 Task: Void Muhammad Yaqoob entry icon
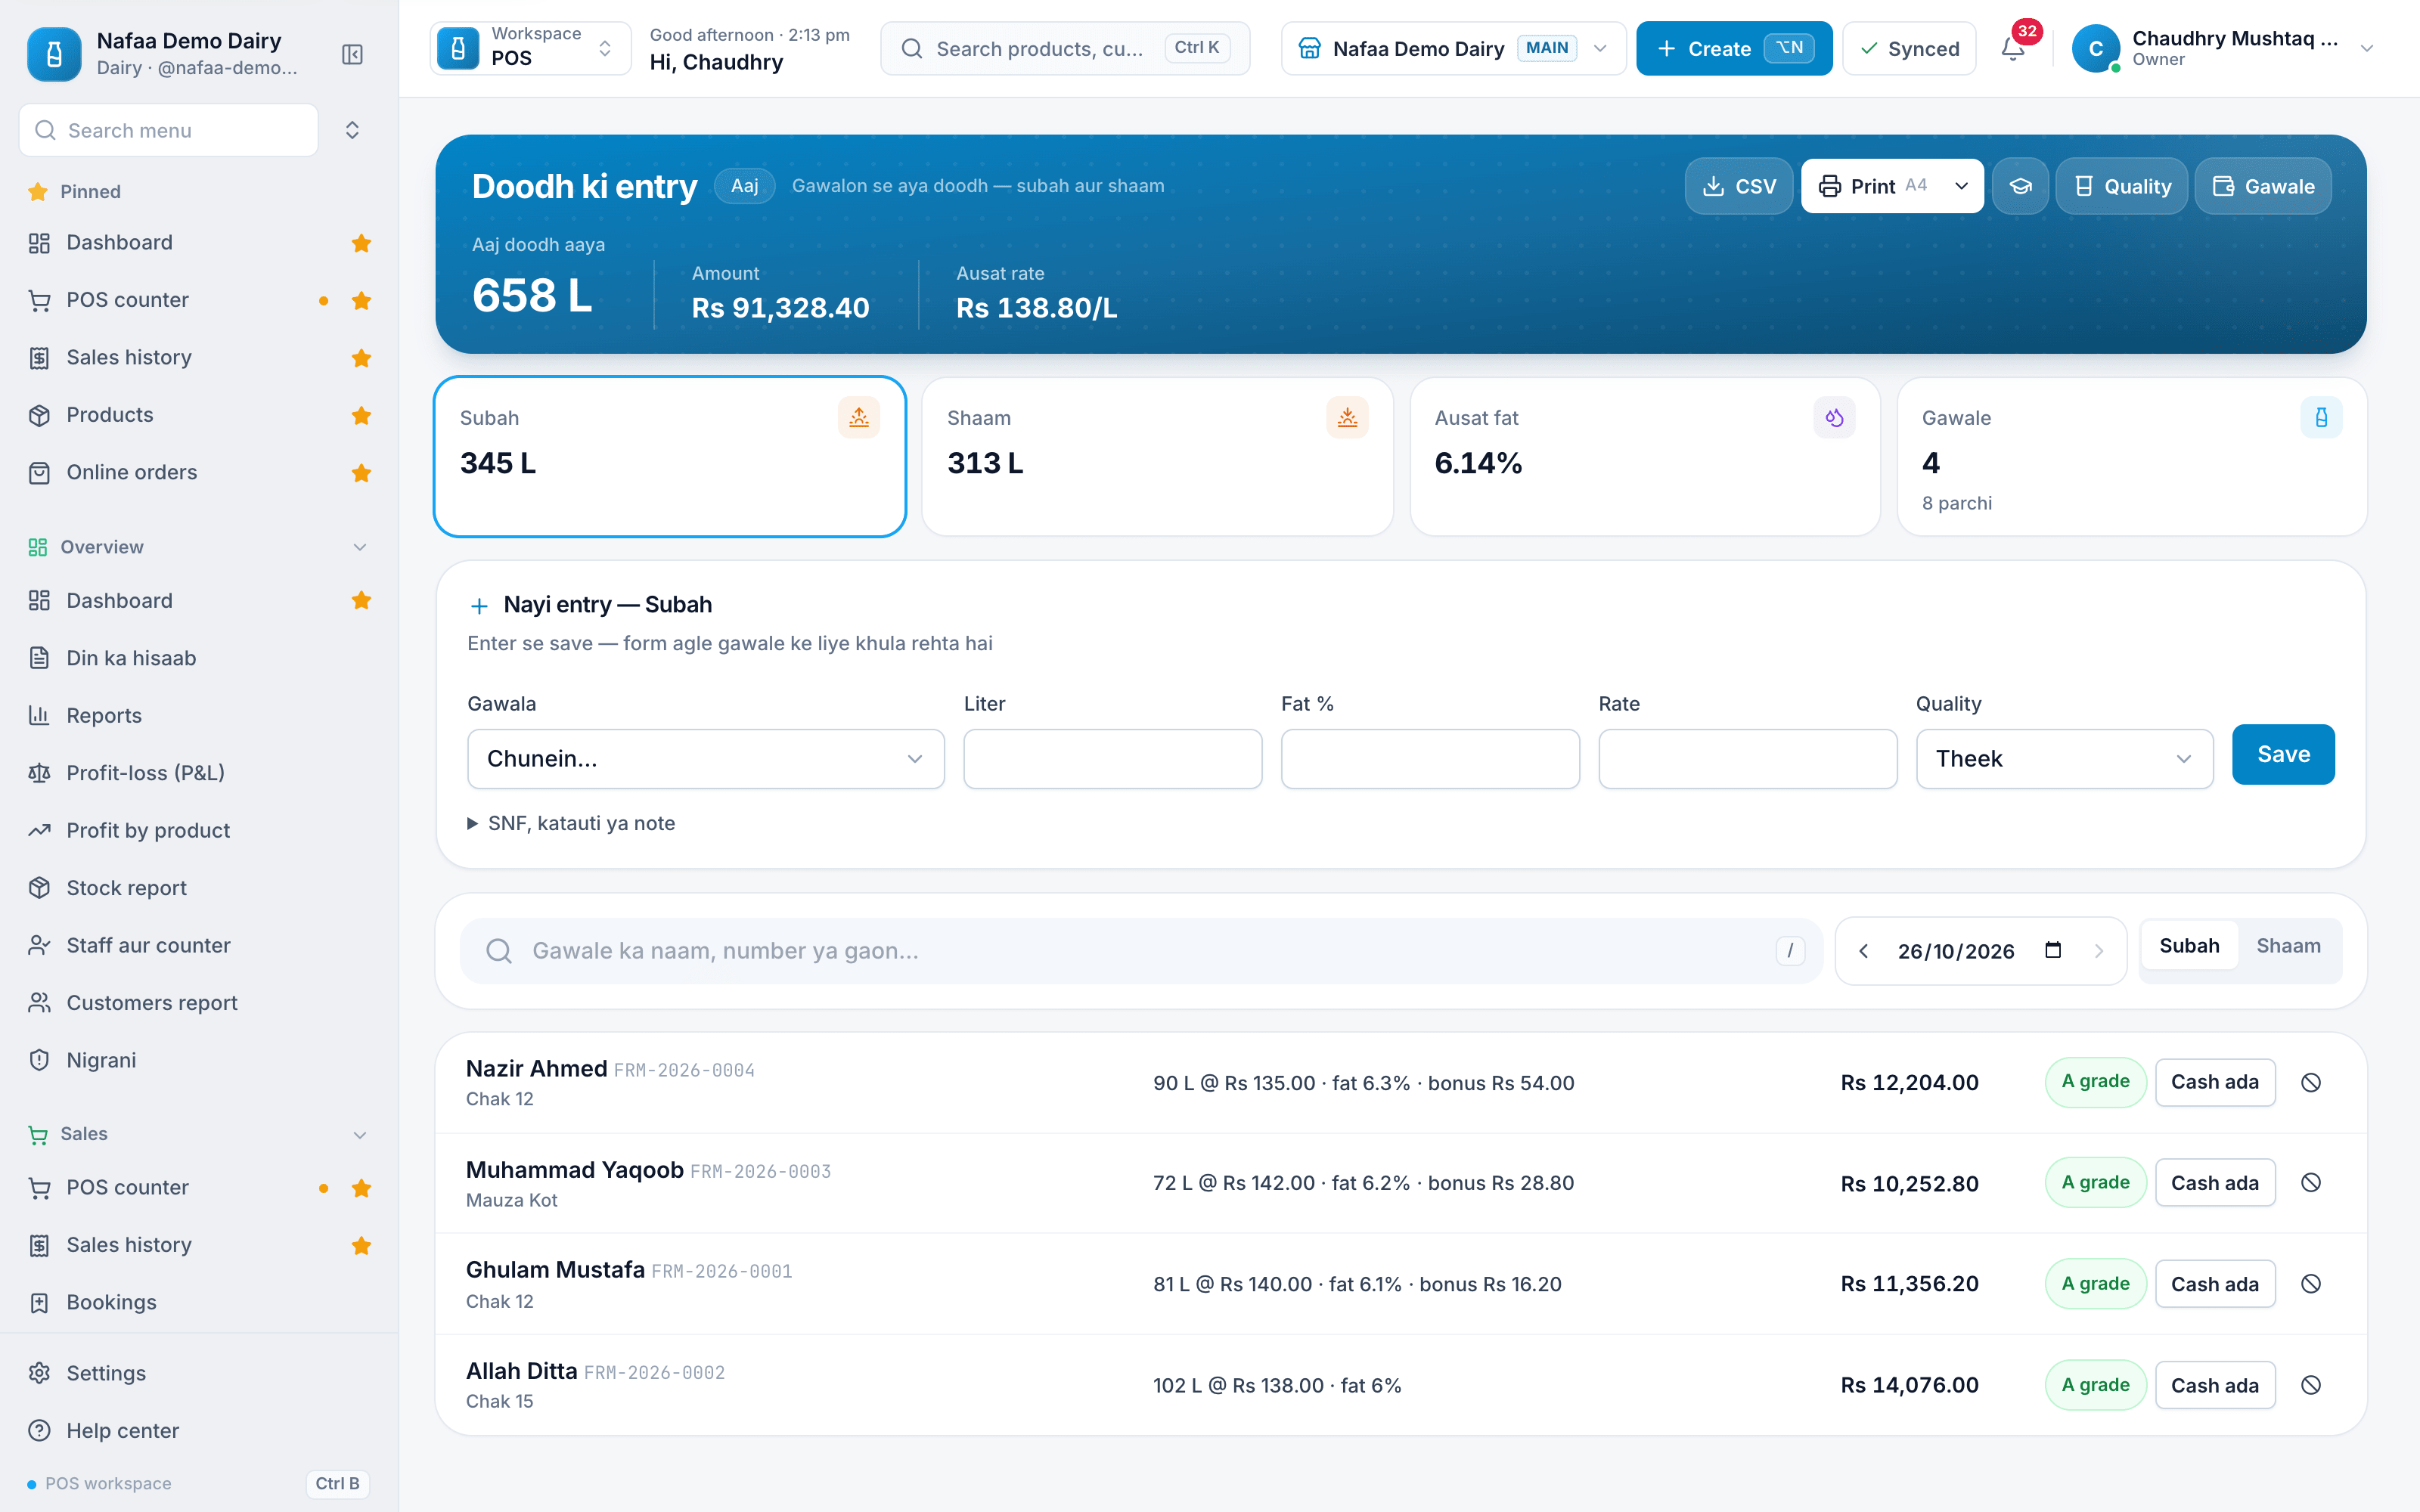click(2310, 1183)
